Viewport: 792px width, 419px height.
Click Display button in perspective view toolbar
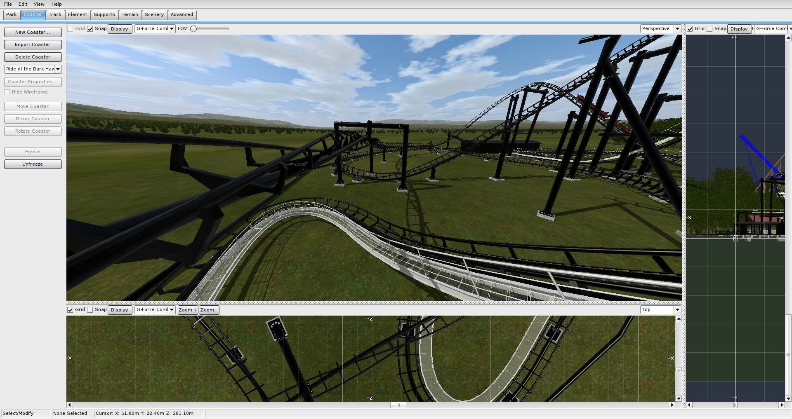point(120,29)
